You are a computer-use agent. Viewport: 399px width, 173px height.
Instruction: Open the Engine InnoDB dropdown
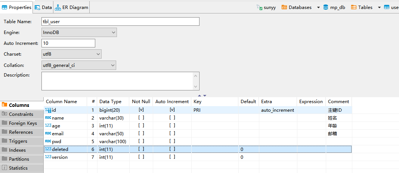[x=113, y=33]
